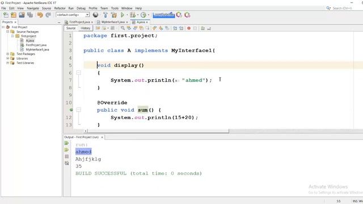The width and height of the screenshot is (363, 204).
Task: Click the Stop Macro Recording square icon
Action: point(195,28)
